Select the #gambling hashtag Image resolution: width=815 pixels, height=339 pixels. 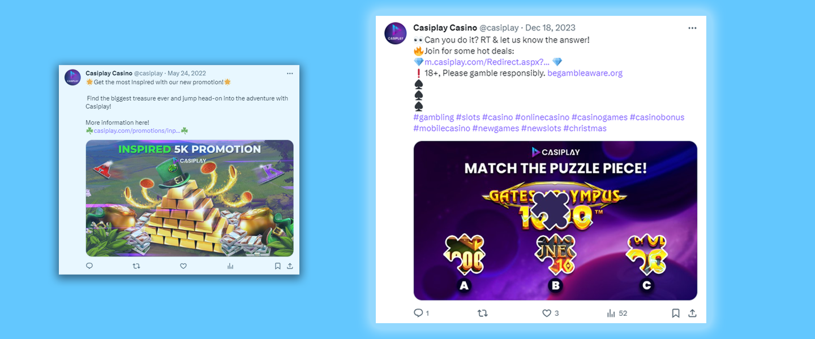click(x=434, y=117)
